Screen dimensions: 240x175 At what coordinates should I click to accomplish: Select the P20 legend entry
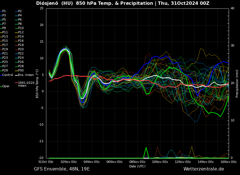[21, 49]
